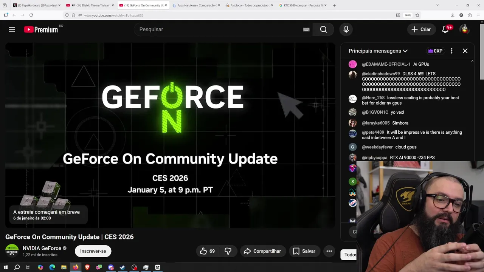Viewport: 484px width, 272px height.
Task: Mute the Diablo Theme Tristram tab audio
Action: (73, 5)
